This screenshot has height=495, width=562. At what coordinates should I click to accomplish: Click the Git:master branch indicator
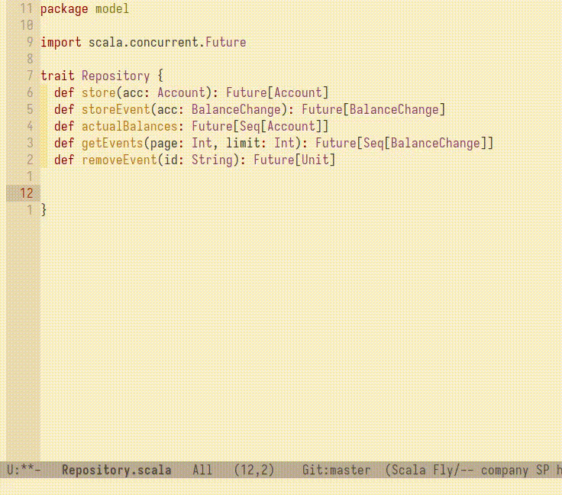tap(336, 471)
